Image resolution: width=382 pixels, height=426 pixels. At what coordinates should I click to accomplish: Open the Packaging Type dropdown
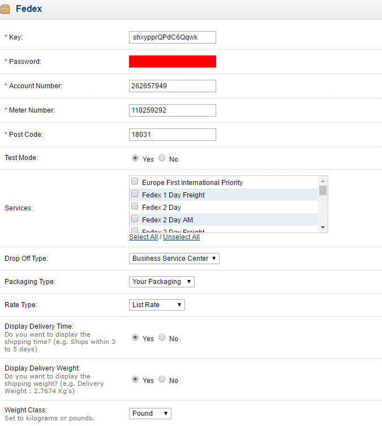click(162, 282)
